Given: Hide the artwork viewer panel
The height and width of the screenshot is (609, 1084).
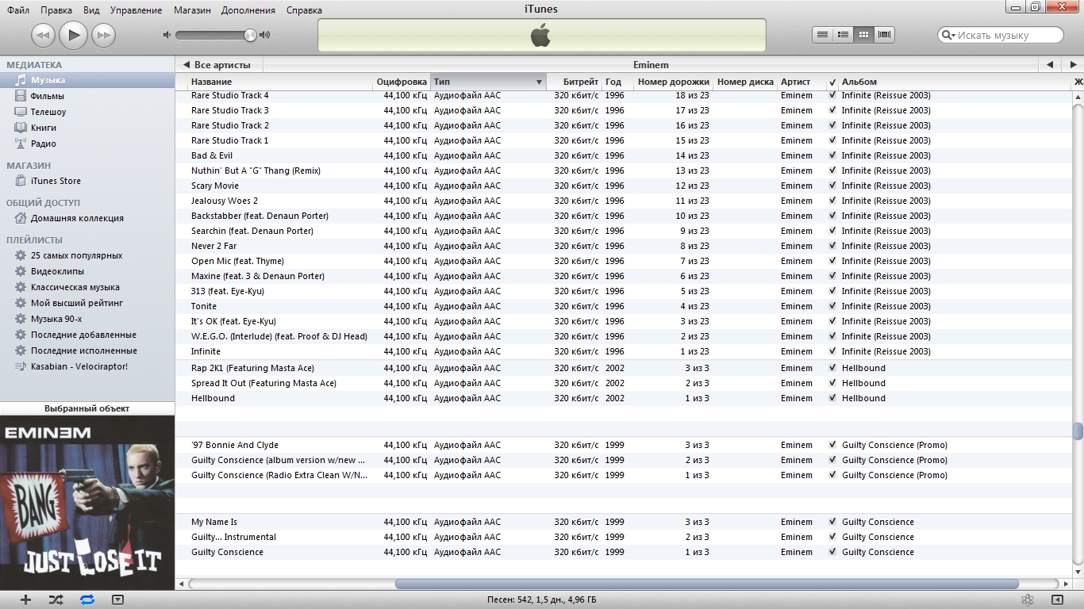Looking at the screenshot, I should tap(117, 600).
